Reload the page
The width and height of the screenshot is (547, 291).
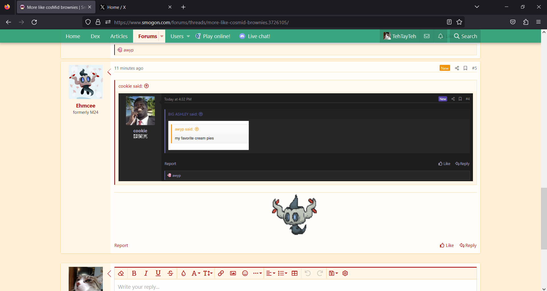click(34, 22)
